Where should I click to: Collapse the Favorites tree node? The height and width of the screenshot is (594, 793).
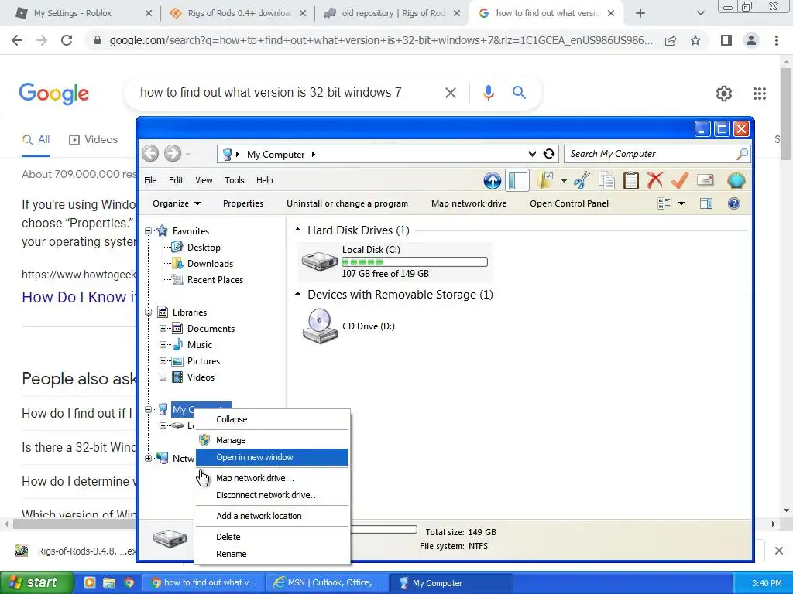tap(148, 230)
